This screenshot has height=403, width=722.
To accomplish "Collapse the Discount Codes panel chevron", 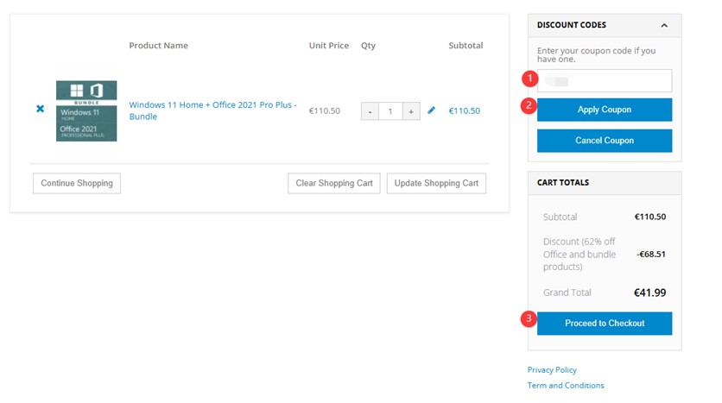I will [664, 26].
